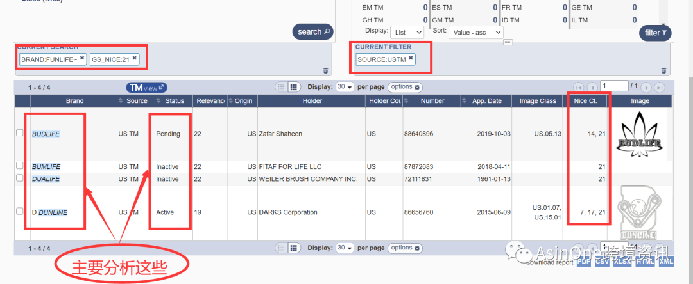Open the Sort Value - asc dropdown
Image resolution: width=693 pixels, height=284 pixels.
(x=476, y=32)
